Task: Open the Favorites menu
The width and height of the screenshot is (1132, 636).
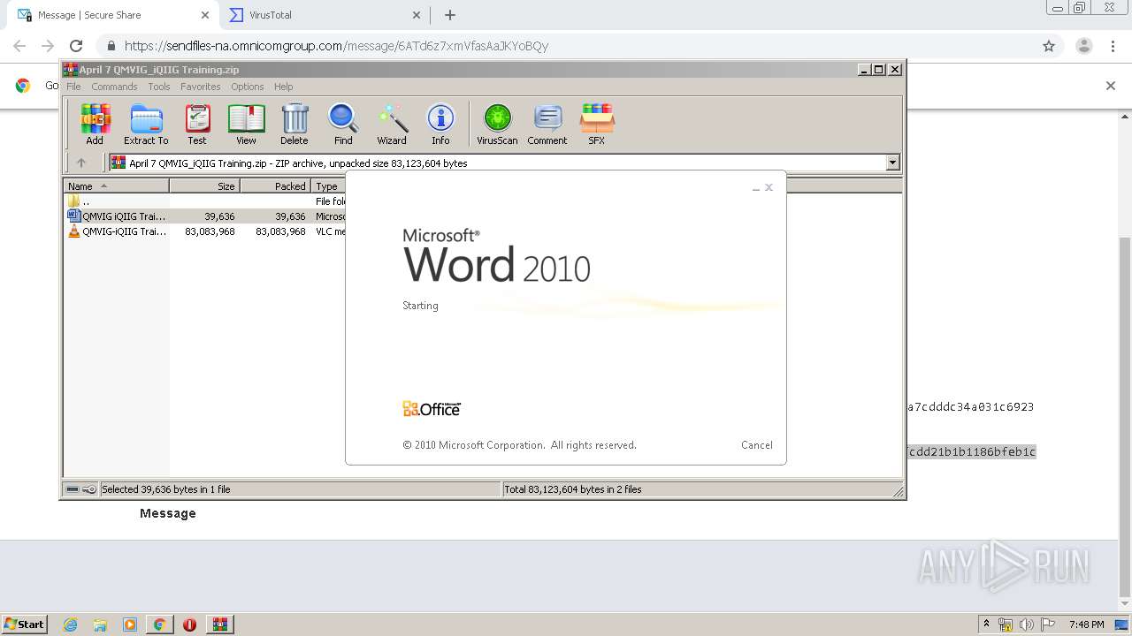Action: tap(201, 87)
